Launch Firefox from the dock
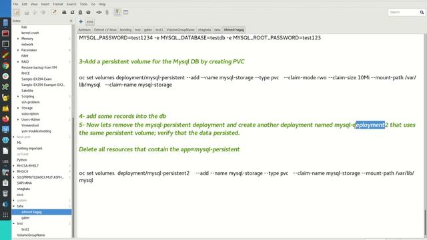The height and width of the screenshot is (240, 427). [x=5, y=119]
